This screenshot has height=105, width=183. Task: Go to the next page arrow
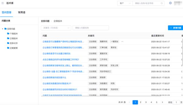(162, 102)
